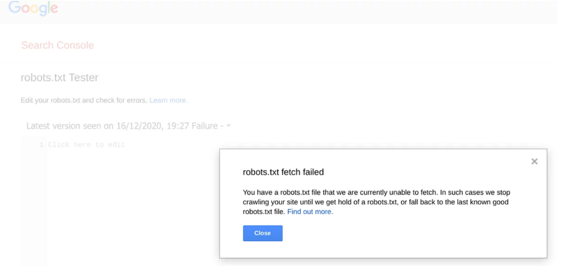
Task: Select line number 1 in the editor gutter
Action: click(41, 145)
